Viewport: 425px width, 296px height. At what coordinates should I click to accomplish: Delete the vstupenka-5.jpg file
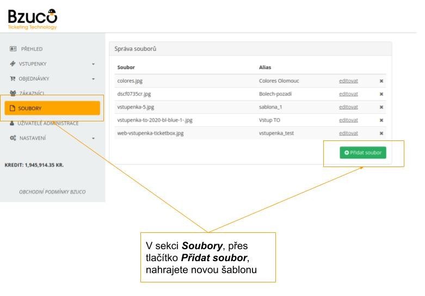[x=381, y=107]
